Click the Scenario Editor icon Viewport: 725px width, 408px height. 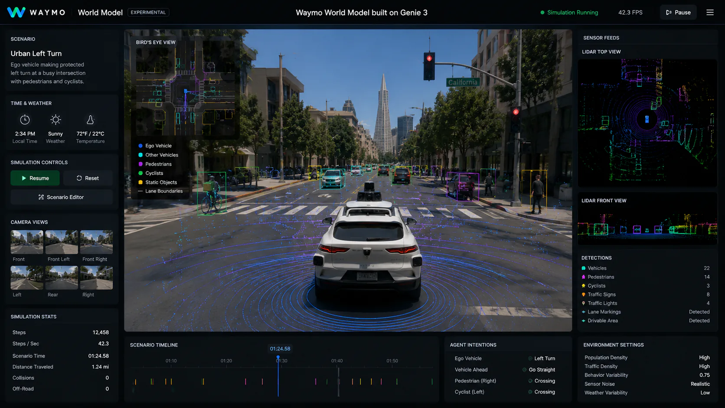click(41, 197)
